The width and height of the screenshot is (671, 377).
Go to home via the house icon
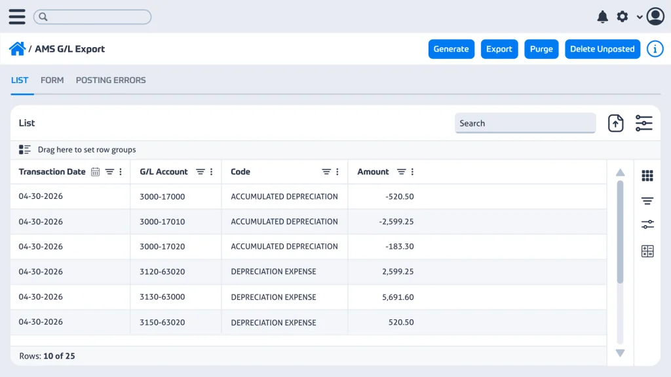(17, 48)
